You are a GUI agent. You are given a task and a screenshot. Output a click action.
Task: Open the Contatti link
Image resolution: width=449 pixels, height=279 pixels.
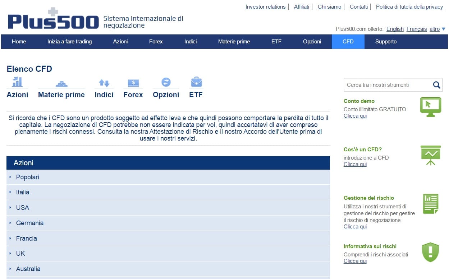tap(359, 7)
